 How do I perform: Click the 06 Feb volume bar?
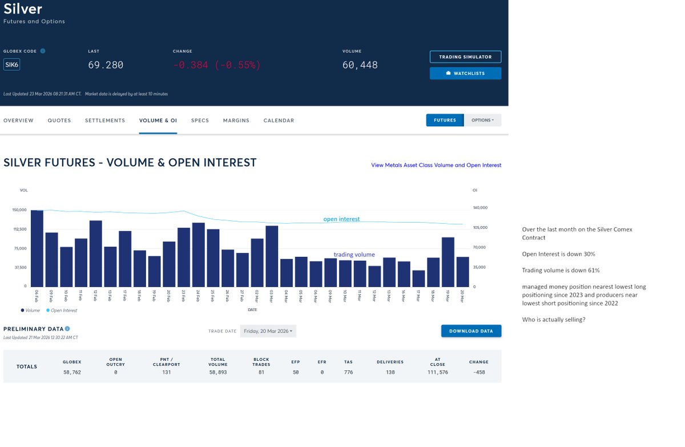pos(37,248)
